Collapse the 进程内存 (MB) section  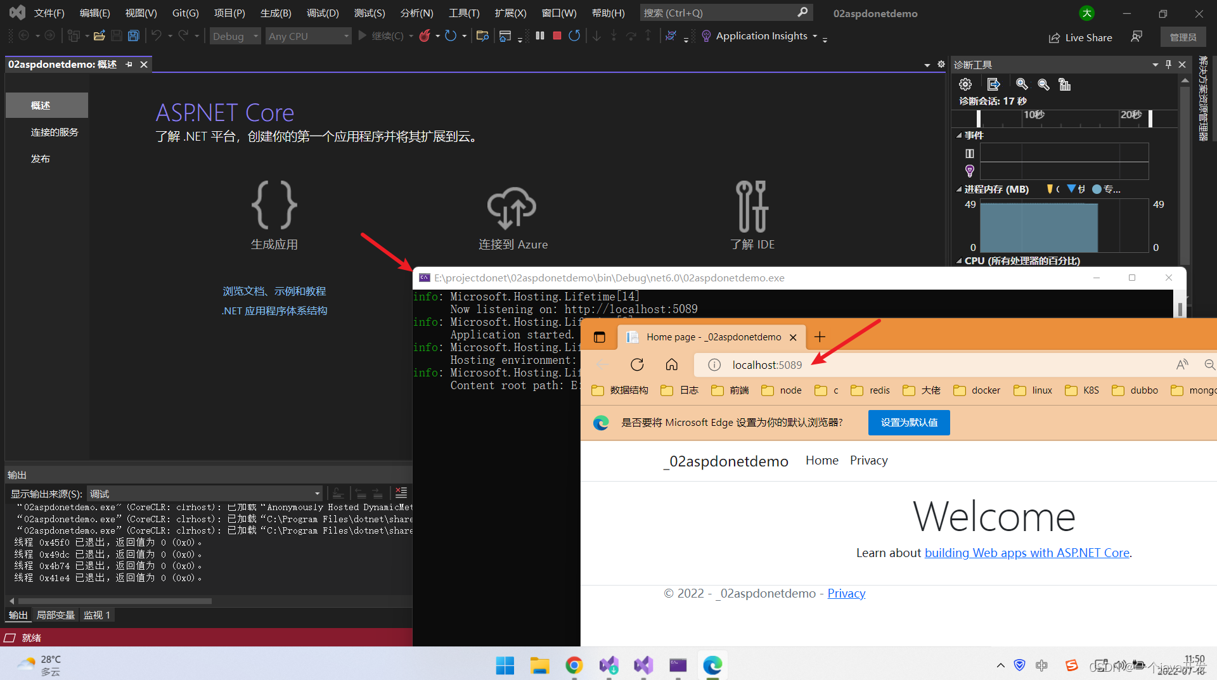pyautogui.click(x=959, y=189)
